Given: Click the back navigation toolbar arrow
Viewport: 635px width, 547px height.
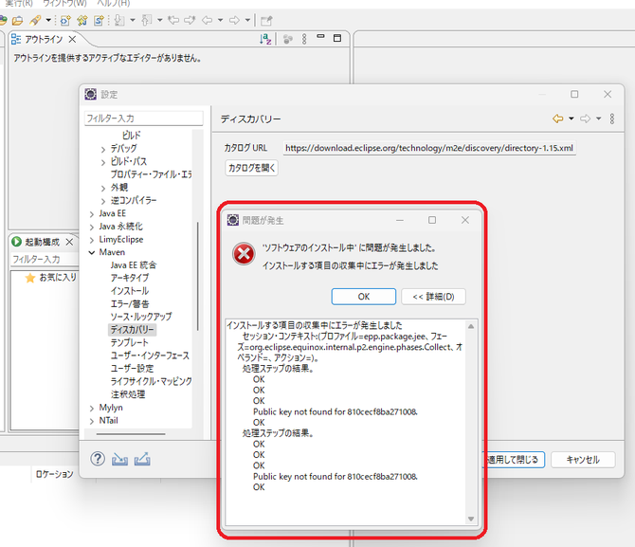Looking at the screenshot, I should (x=208, y=20).
